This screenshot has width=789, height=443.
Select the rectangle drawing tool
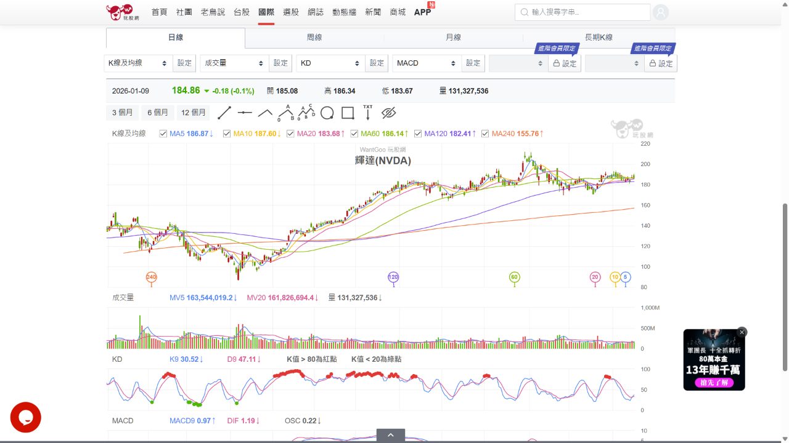[x=348, y=113]
